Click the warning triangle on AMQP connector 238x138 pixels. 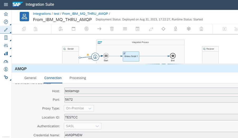click(x=88, y=54)
